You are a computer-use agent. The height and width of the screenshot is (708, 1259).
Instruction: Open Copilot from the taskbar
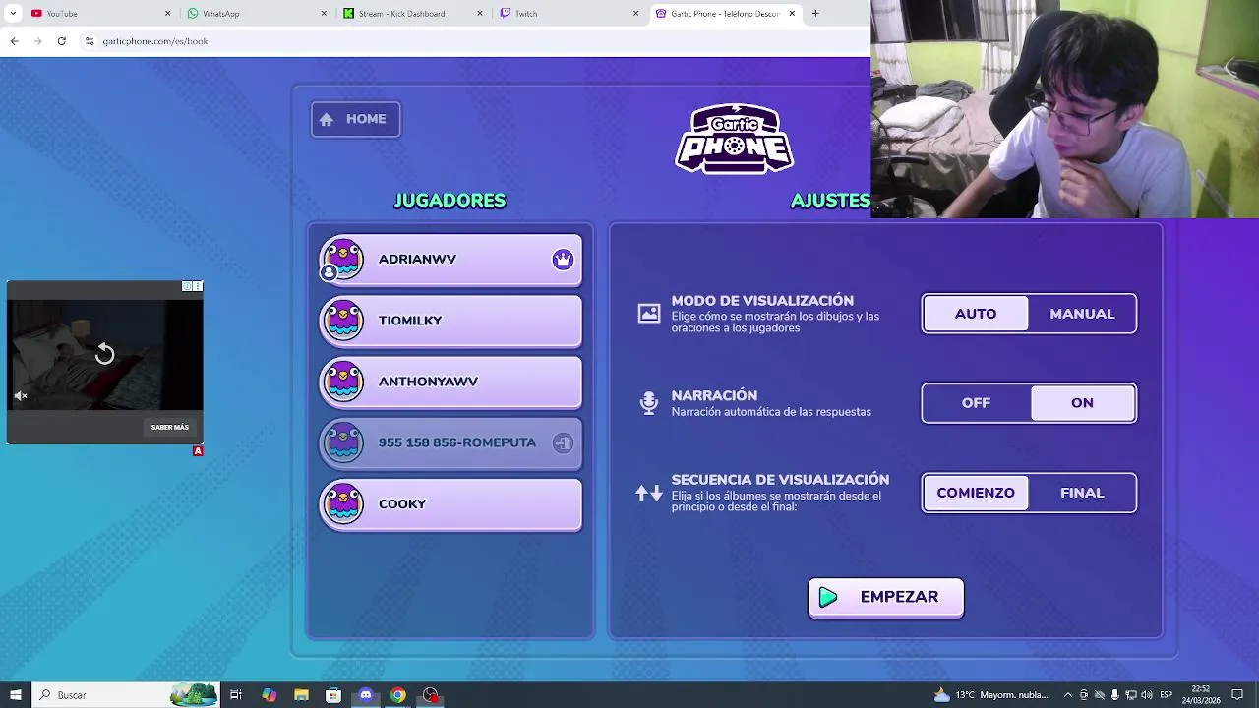point(269,695)
